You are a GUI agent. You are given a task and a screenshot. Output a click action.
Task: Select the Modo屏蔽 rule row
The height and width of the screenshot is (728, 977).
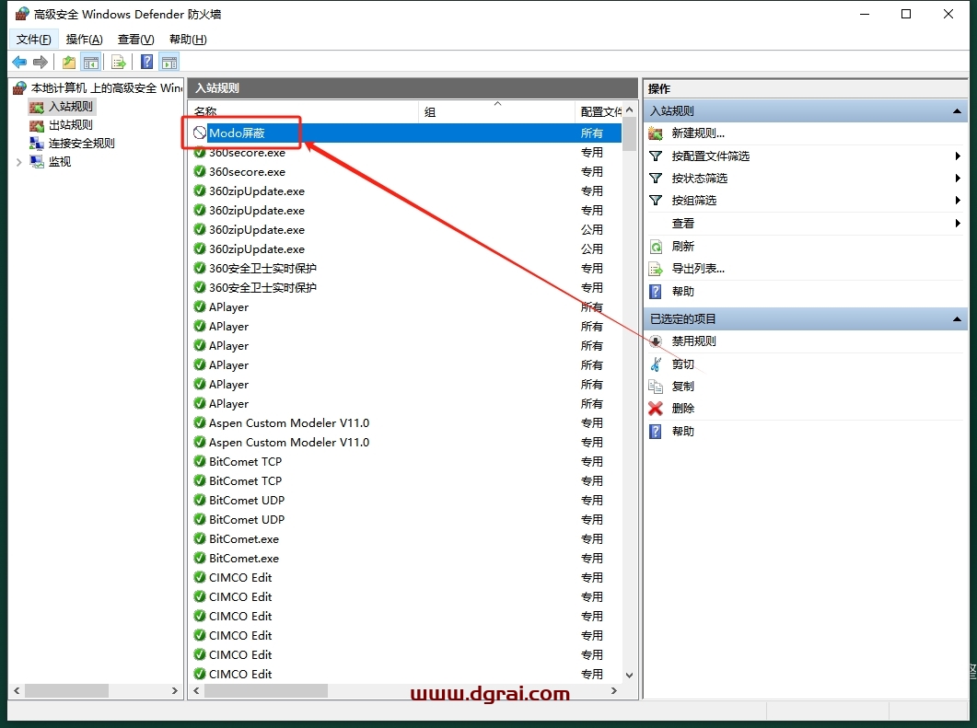coord(405,133)
